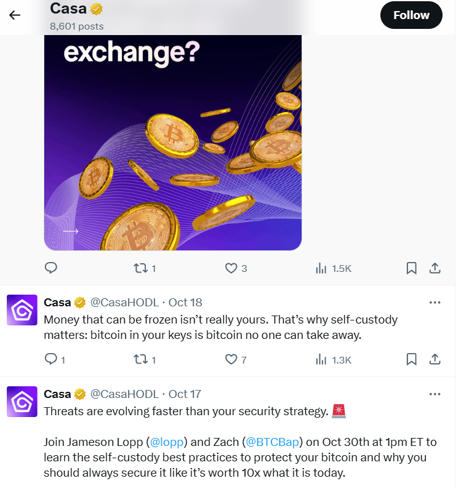Viewport: 461px width, 489px height.
Task: Follow the Casa account
Action: 411,15
